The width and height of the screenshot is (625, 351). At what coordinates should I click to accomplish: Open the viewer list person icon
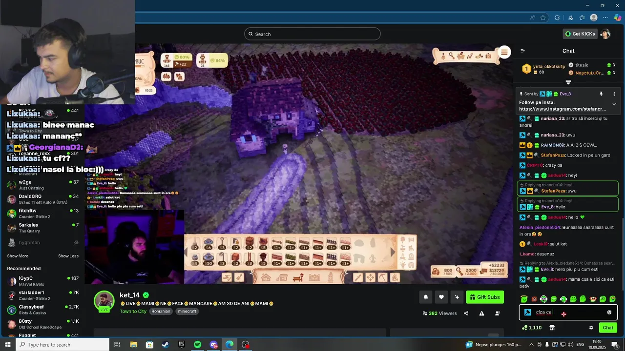click(498, 313)
